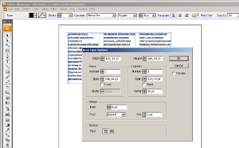Open the First baseline Ascent dropdown
The image size is (239, 148).
(123, 114)
